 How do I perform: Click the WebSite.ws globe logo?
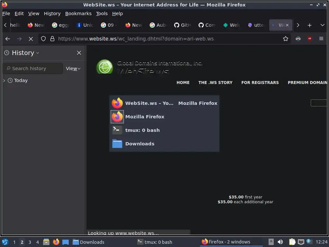104,67
